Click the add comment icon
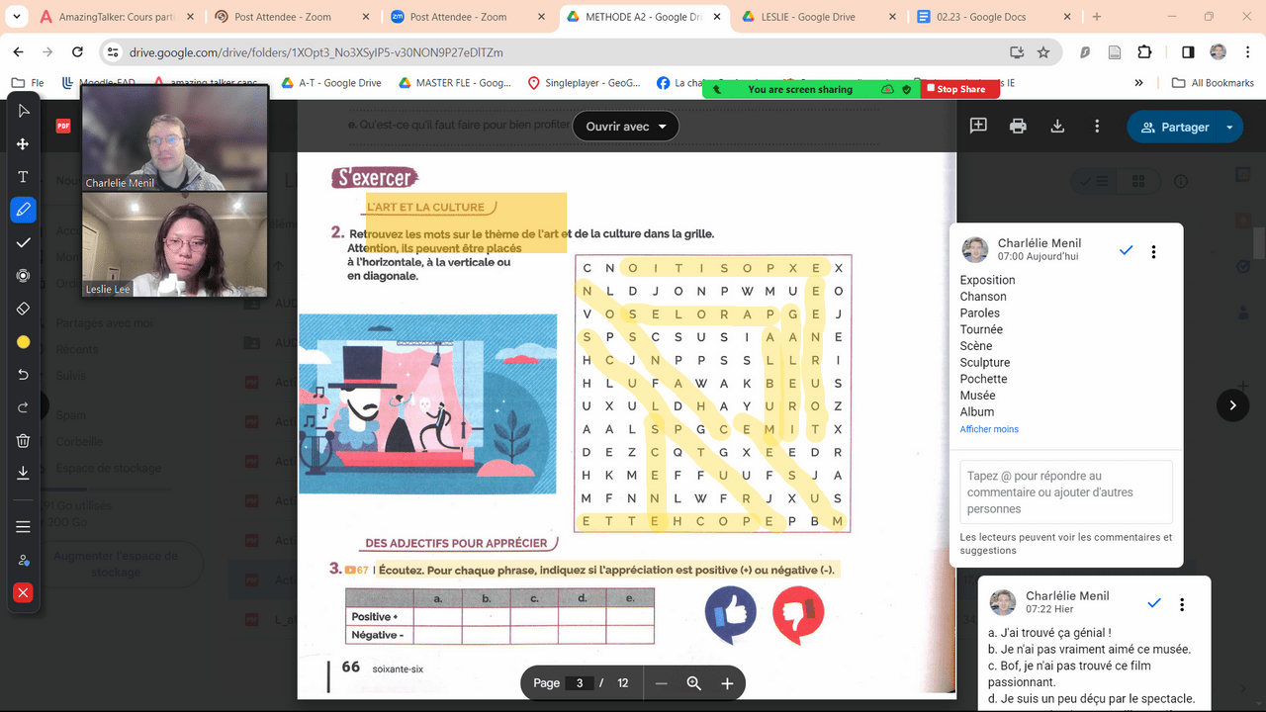Screen dimensions: 1266x712 click(978, 127)
